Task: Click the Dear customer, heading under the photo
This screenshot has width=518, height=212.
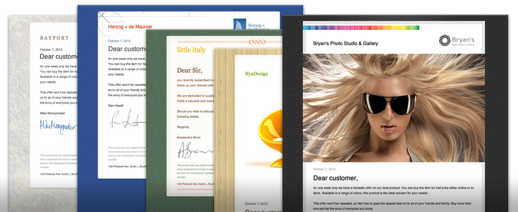Action: 336,178
